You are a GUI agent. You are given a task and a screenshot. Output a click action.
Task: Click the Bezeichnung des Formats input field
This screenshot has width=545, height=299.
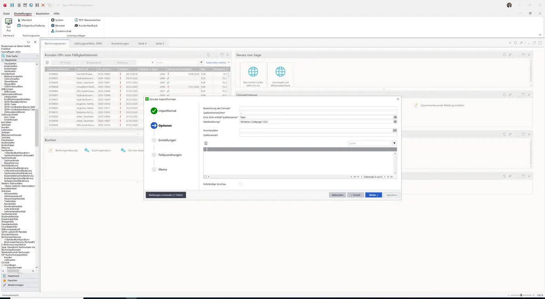pyautogui.click(x=318, y=108)
